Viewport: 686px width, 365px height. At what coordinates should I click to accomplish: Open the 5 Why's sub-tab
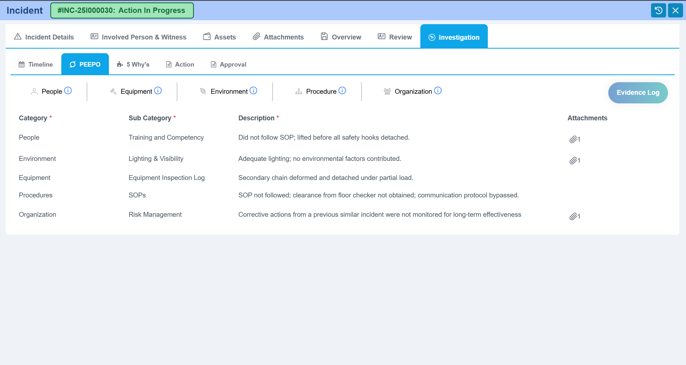click(133, 64)
